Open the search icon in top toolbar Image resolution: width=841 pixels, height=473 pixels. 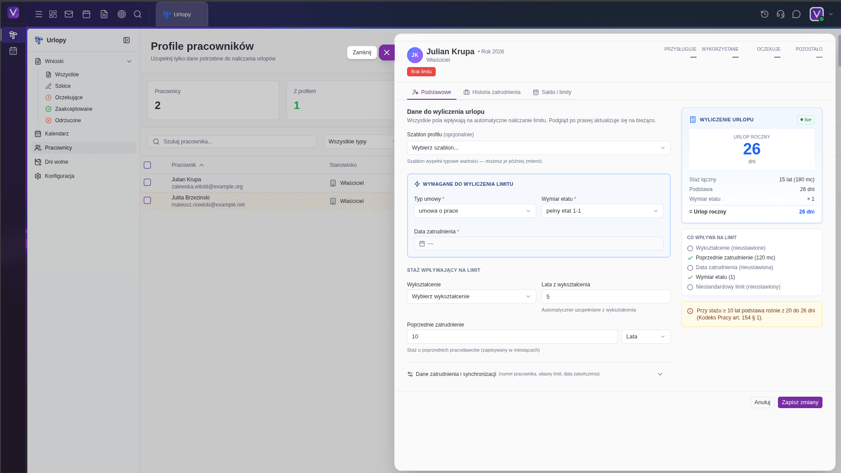click(x=138, y=14)
